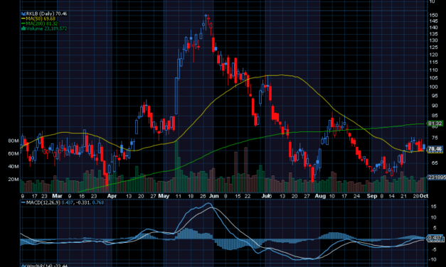Screen dimensions: 446x267
Task: Click the Volume legend bar icon
Action: point(23,28)
